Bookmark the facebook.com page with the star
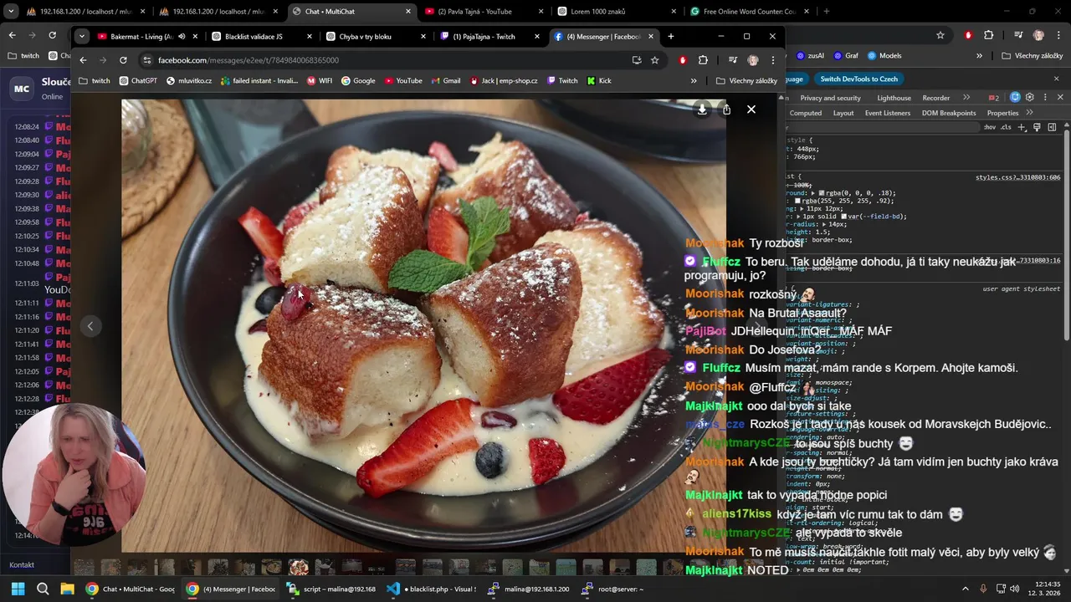This screenshot has height=602, width=1071. [655, 60]
